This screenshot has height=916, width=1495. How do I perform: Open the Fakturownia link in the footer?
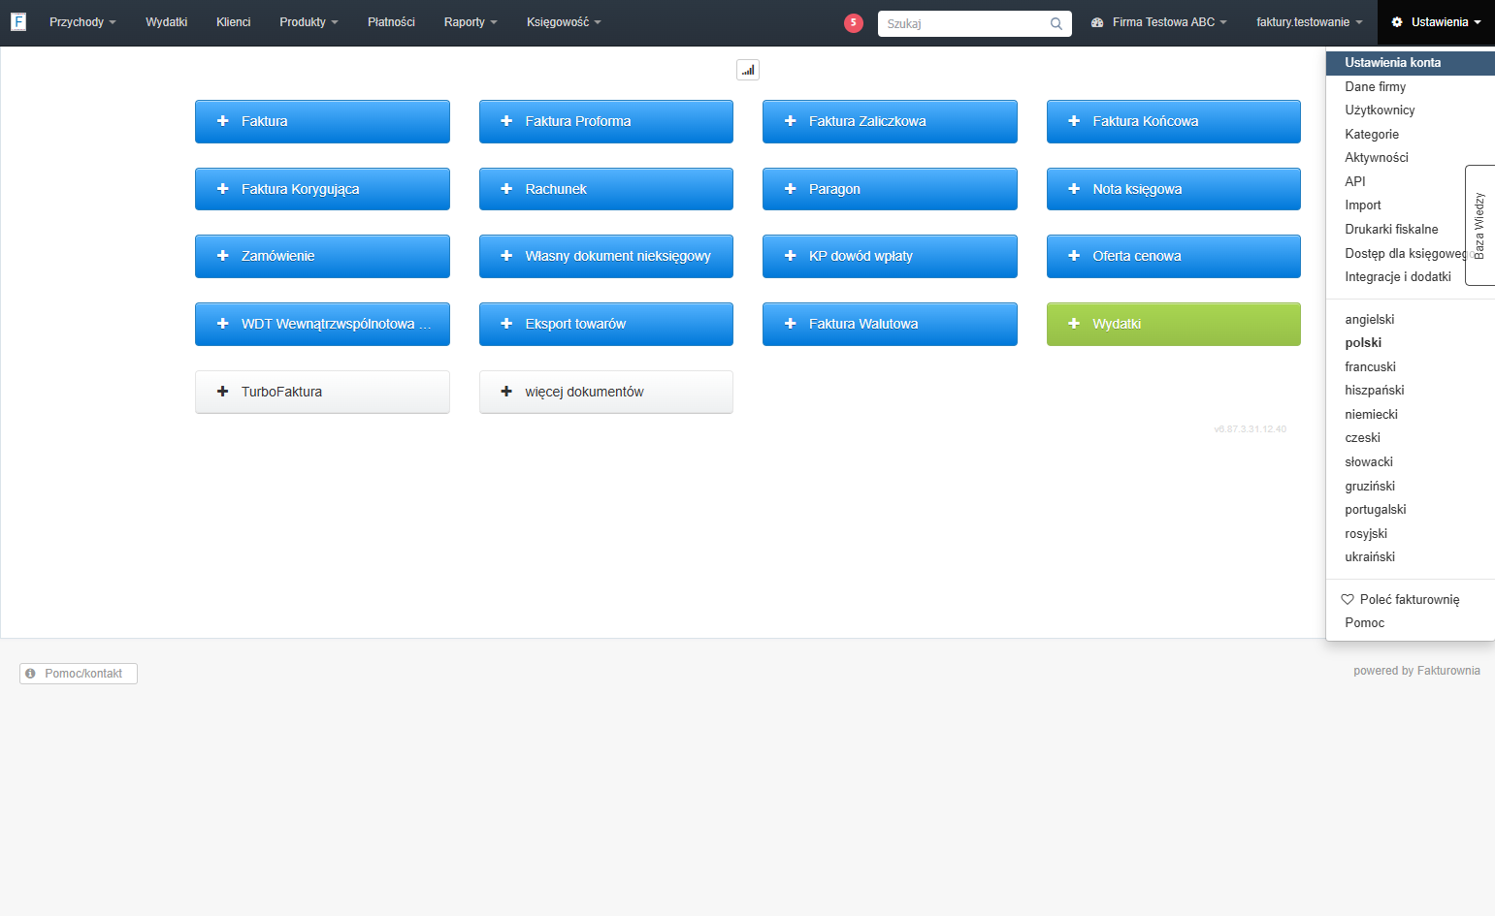tap(1448, 671)
